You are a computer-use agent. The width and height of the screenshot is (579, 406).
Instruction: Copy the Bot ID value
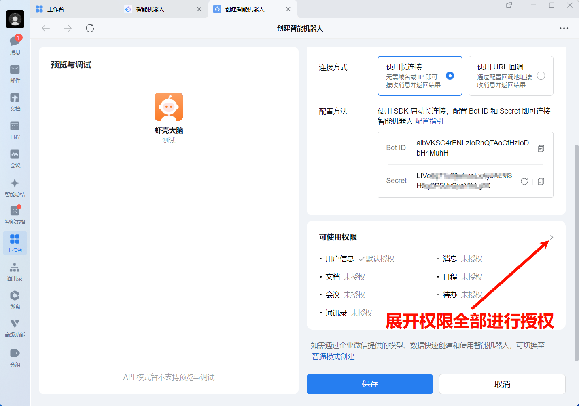coord(541,149)
